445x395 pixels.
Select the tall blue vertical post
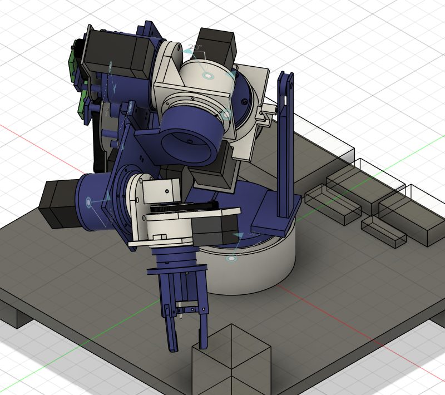point(285,145)
